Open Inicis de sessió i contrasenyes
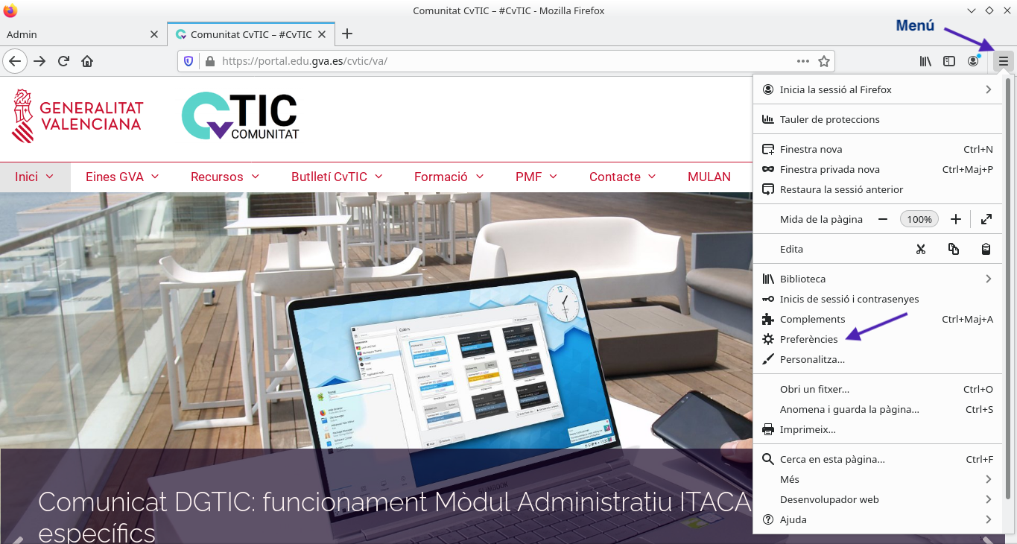 point(878,299)
